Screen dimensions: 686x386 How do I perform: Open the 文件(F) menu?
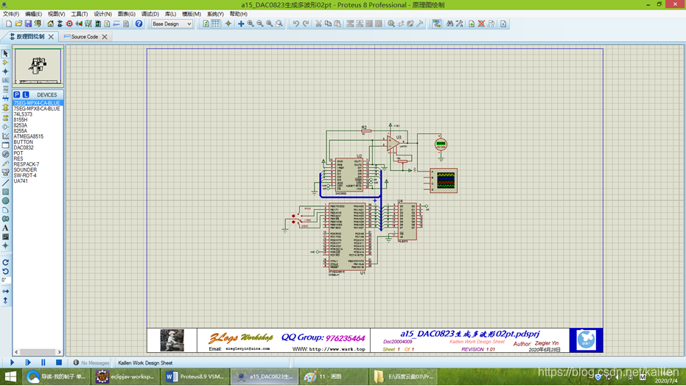[x=11, y=14]
